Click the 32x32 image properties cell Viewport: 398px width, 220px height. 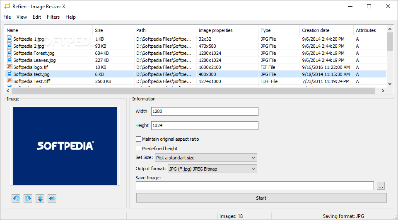click(205, 39)
